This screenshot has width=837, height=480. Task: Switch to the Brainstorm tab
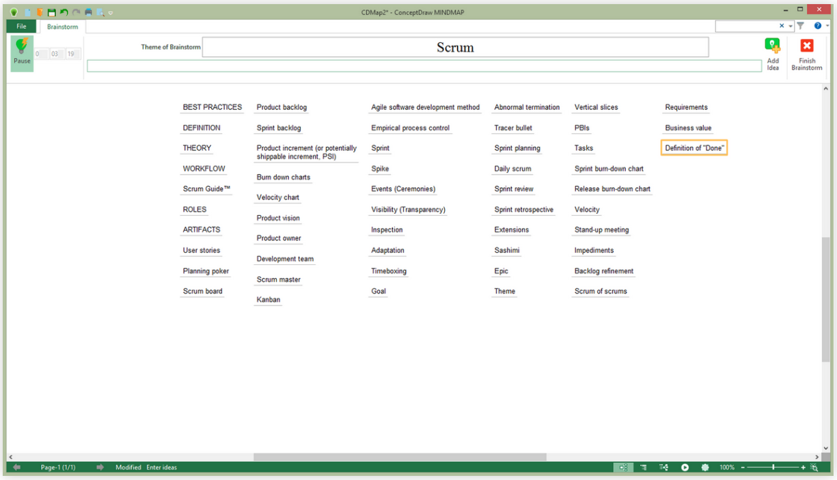[x=62, y=27]
